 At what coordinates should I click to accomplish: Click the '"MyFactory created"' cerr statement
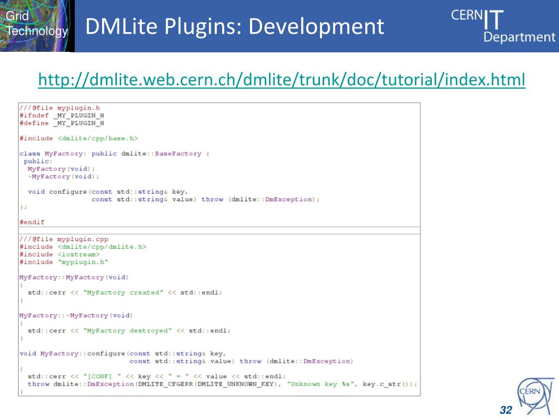[x=125, y=292]
